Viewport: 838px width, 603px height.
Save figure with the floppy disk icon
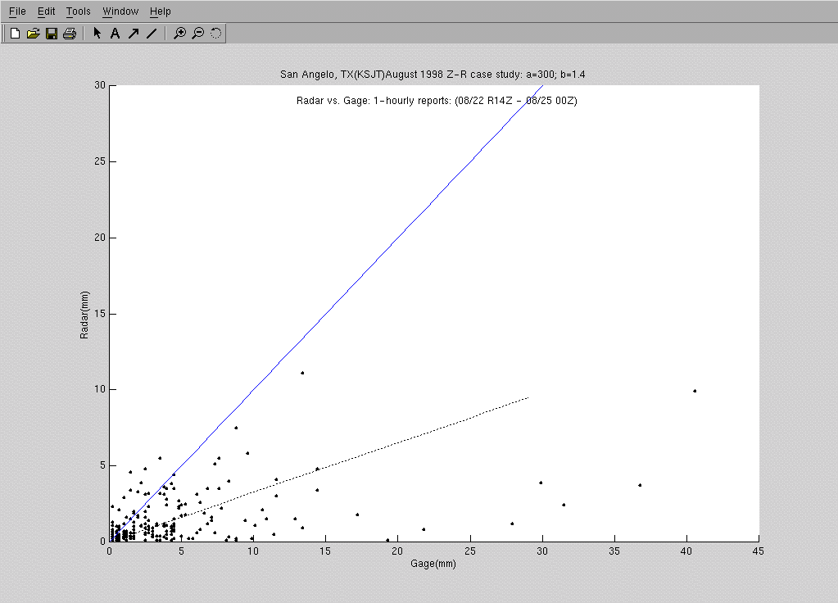[52, 33]
